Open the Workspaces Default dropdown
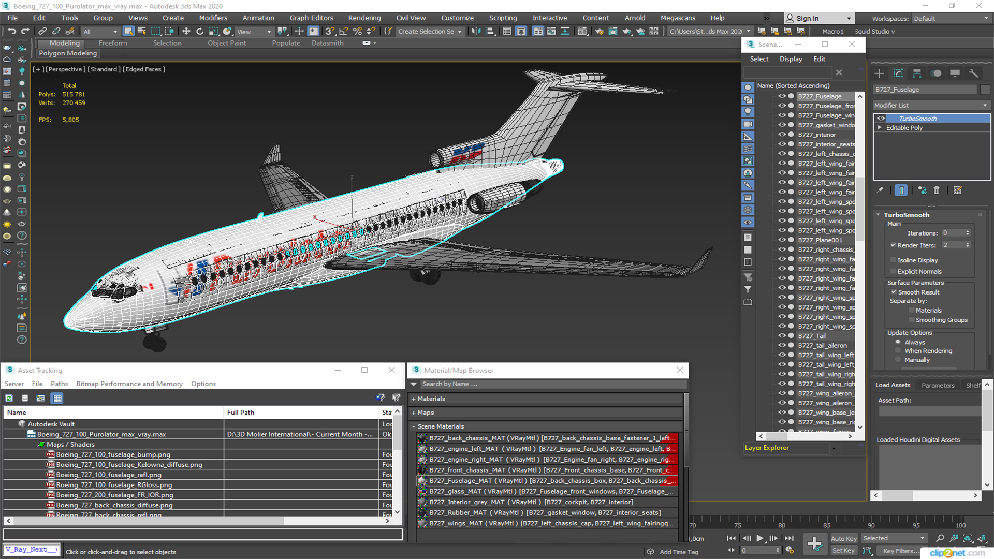Image resolution: width=994 pixels, height=559 pixels. [951, 19]
